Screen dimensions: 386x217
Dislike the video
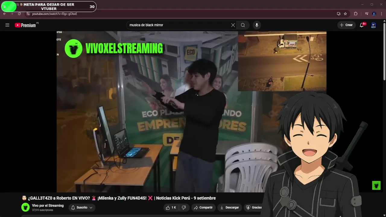pyautogui.click(x=184, y=207)
